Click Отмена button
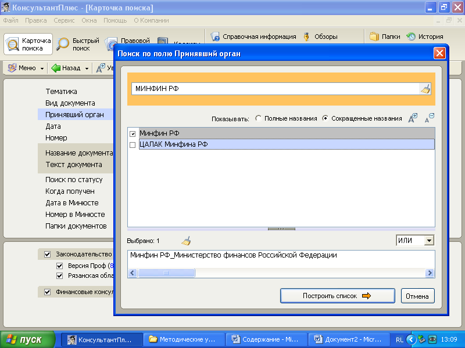 (x=417, y=296)
